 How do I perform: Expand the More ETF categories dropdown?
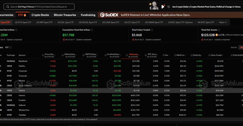click(x=223, y=22)
